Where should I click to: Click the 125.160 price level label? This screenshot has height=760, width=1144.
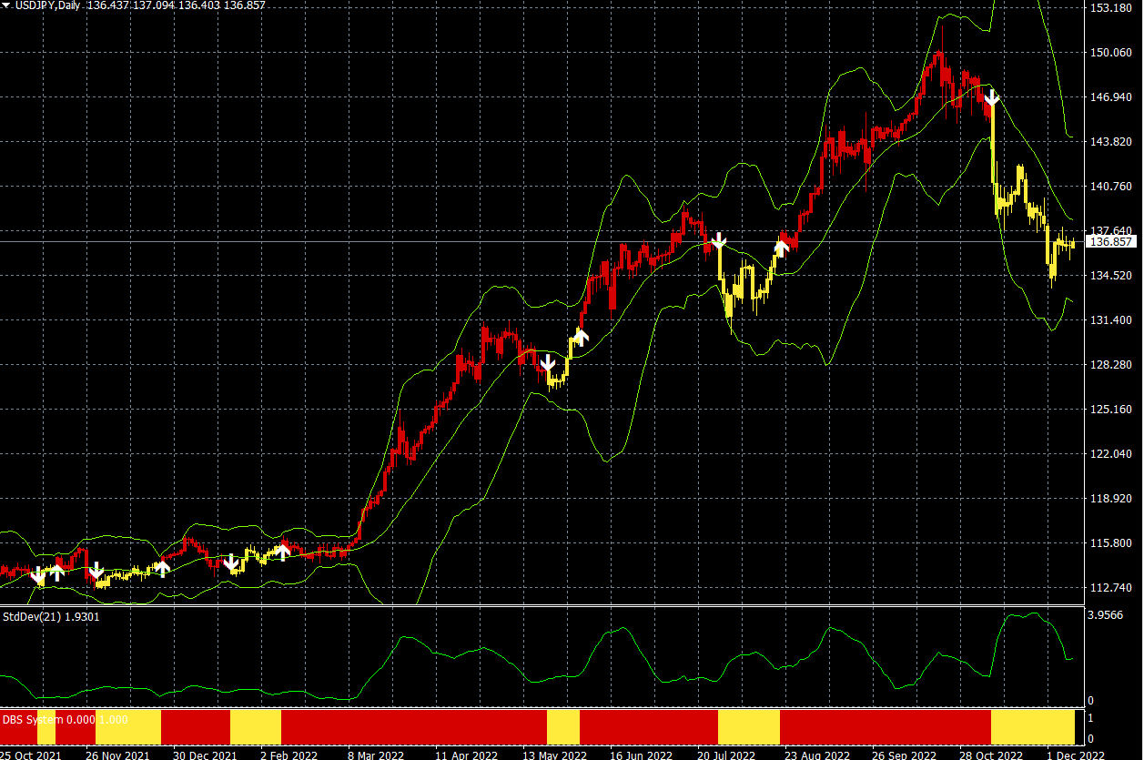pos(1111,410)
